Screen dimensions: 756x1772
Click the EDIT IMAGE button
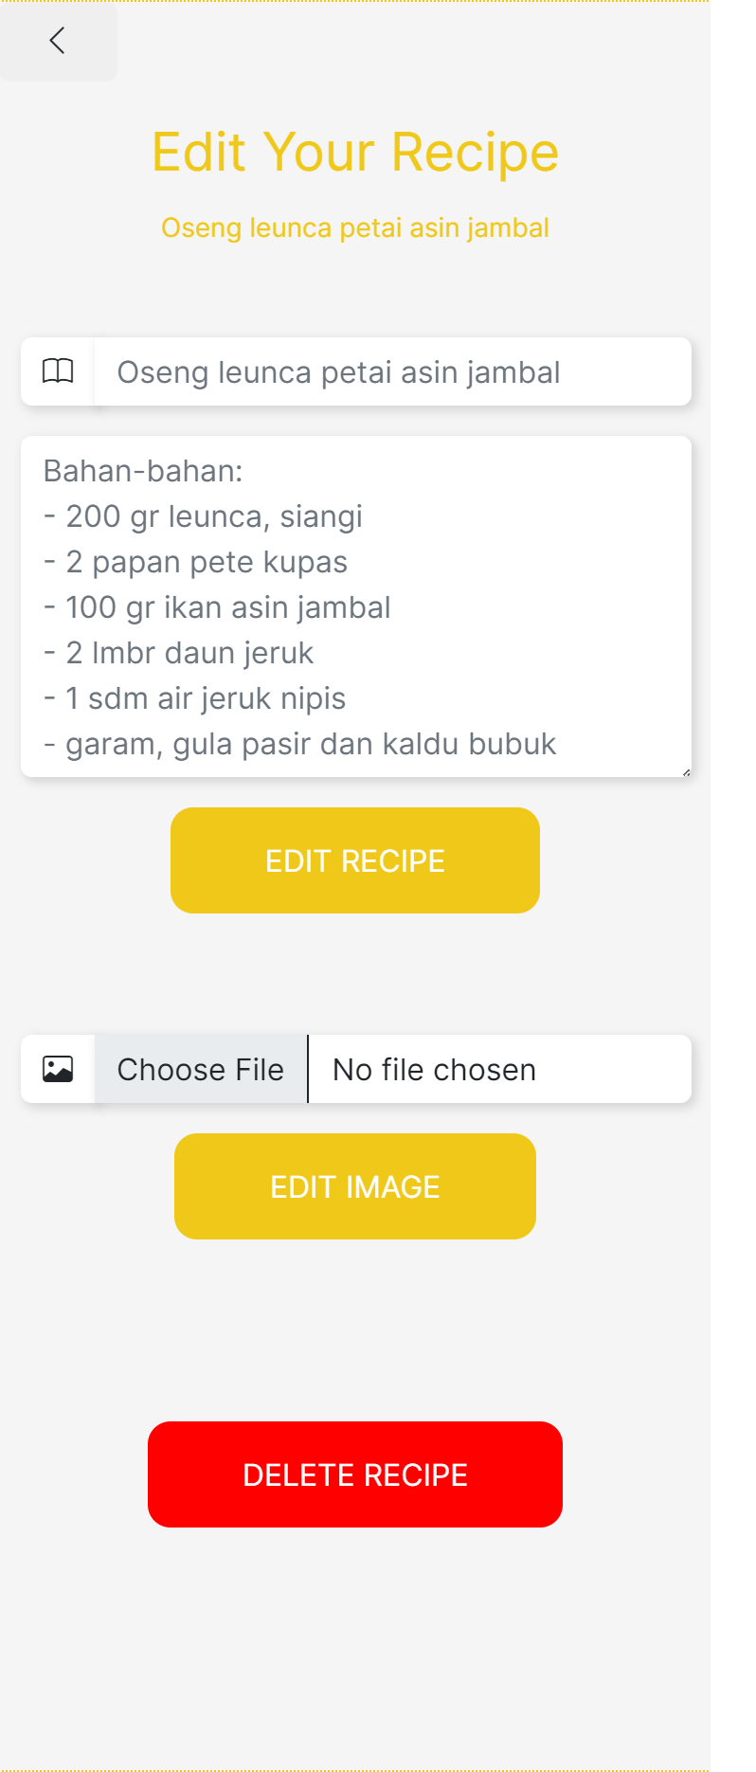pos(354,1186)
